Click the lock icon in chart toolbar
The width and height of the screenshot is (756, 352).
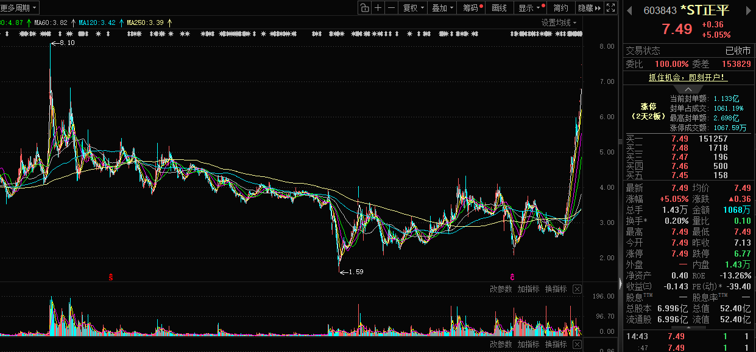tap(364, 8)
